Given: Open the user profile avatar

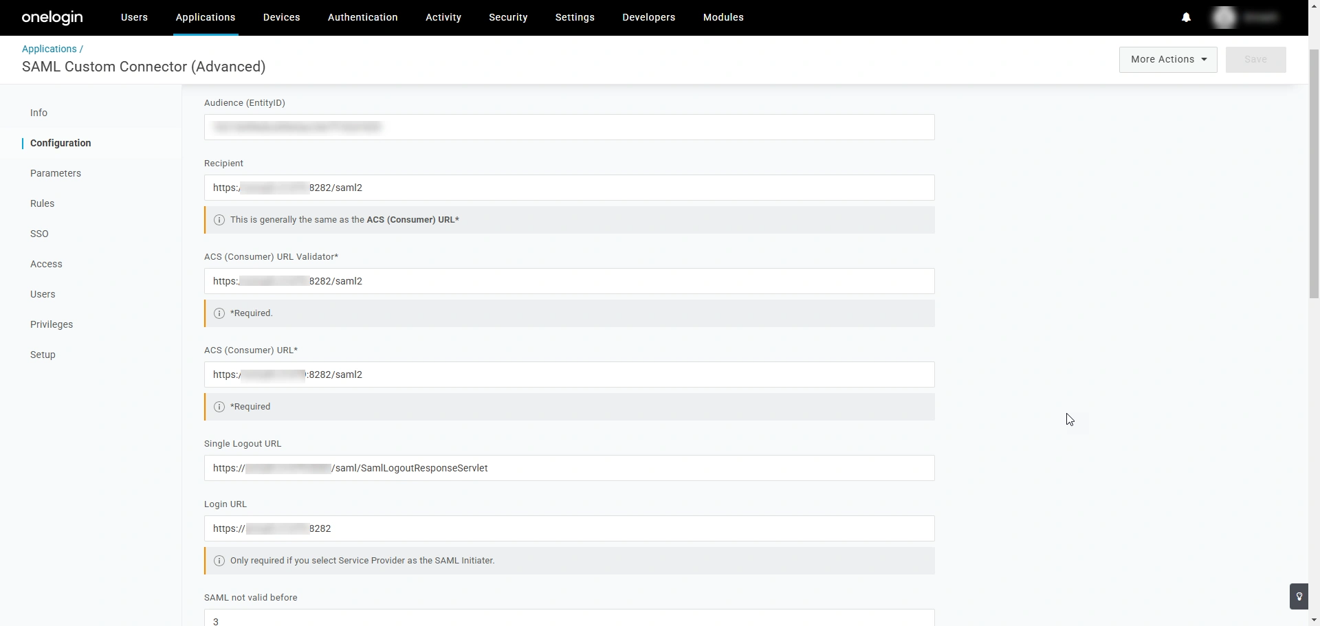Looking at the screenshot, I should 1224,18.
